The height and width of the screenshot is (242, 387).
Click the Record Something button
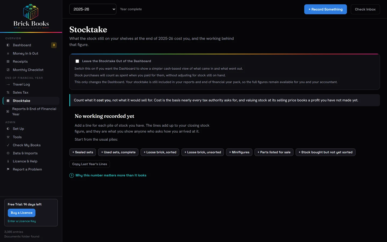[325, 9]
